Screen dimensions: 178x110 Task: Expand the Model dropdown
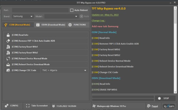click(61, 16)
